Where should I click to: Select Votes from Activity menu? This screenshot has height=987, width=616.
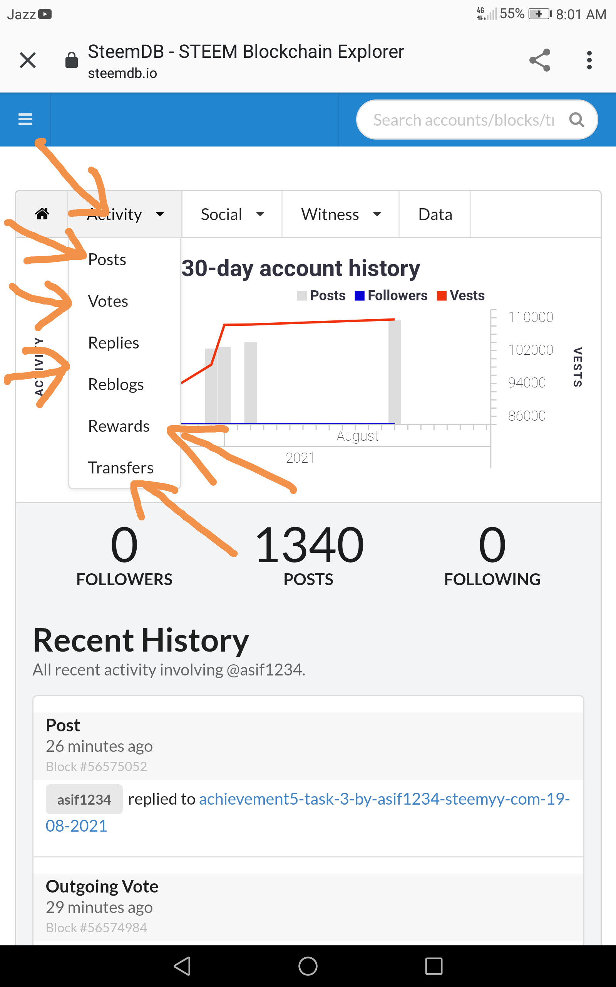coord(108,301)
